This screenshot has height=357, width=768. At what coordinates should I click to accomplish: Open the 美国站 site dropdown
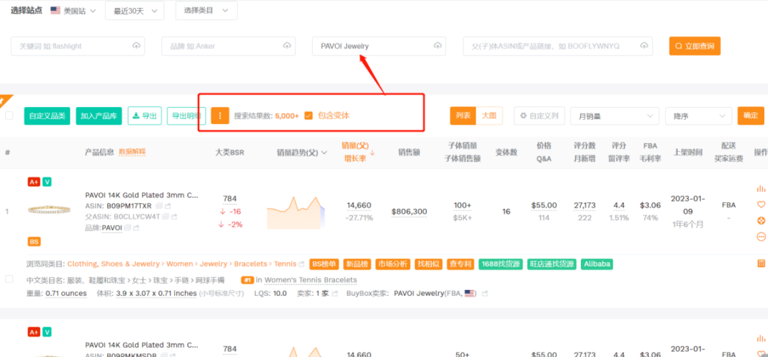pos(74,11)
